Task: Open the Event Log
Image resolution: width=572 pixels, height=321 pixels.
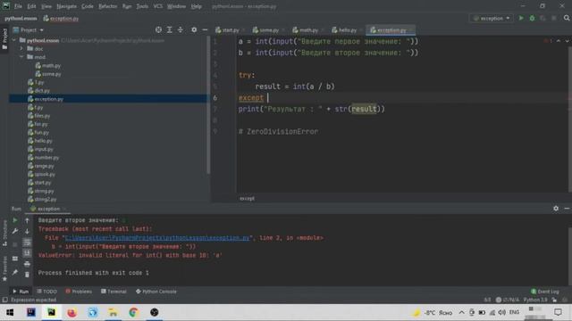Action: tap(545, 292)
